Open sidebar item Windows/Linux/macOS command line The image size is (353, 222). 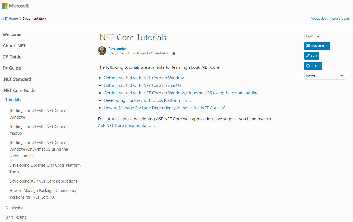[x=39, y=149]
